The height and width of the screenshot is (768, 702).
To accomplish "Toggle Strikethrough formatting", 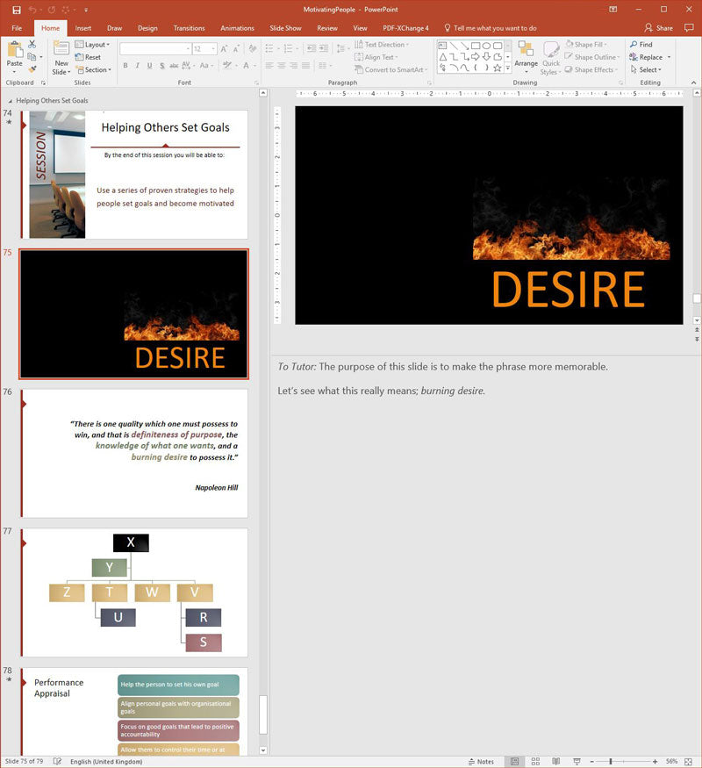I will coord(174,65).
